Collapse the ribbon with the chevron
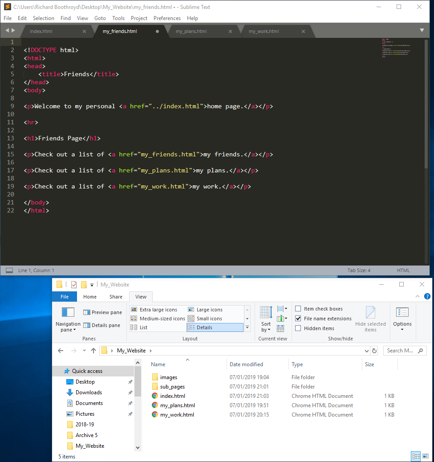Viewport: 434px width, 462px height. pyautogui.click(x=418, y=296)
